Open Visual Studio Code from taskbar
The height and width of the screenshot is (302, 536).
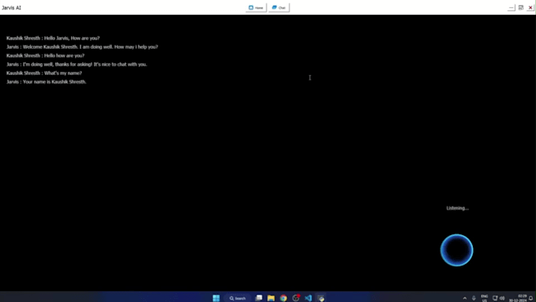[308, 298]
